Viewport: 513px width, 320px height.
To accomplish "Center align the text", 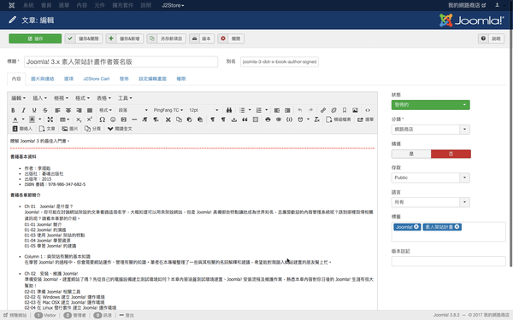I will [x=68, y=110].
